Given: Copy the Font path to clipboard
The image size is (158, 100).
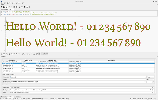Looking at the screenshot, I should tap(151, 90).
